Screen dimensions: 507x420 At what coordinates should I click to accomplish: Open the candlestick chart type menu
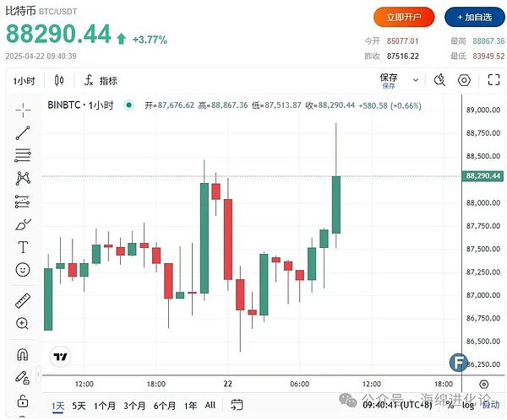[59, 81]
